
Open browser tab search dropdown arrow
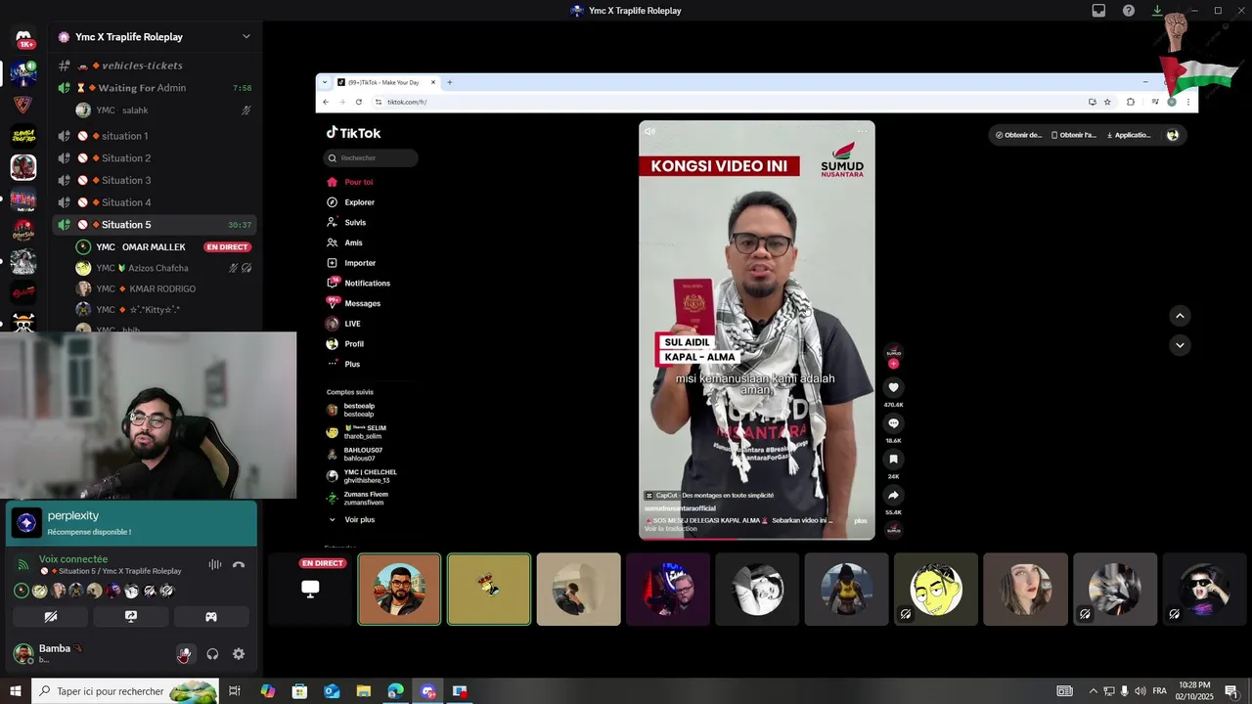[325, 82]
